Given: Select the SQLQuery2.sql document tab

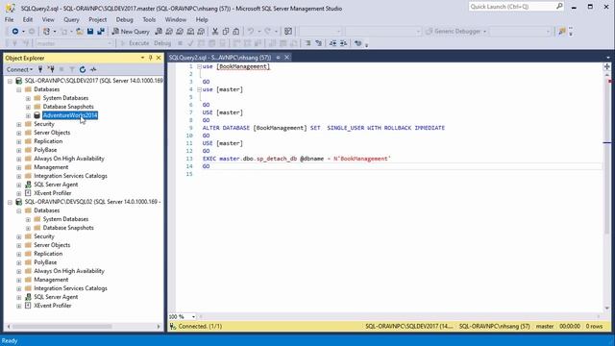Looking at the screenshot, I should coord(220,58).
